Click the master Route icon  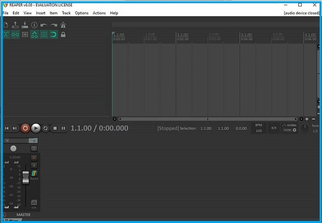click(34, 173)
